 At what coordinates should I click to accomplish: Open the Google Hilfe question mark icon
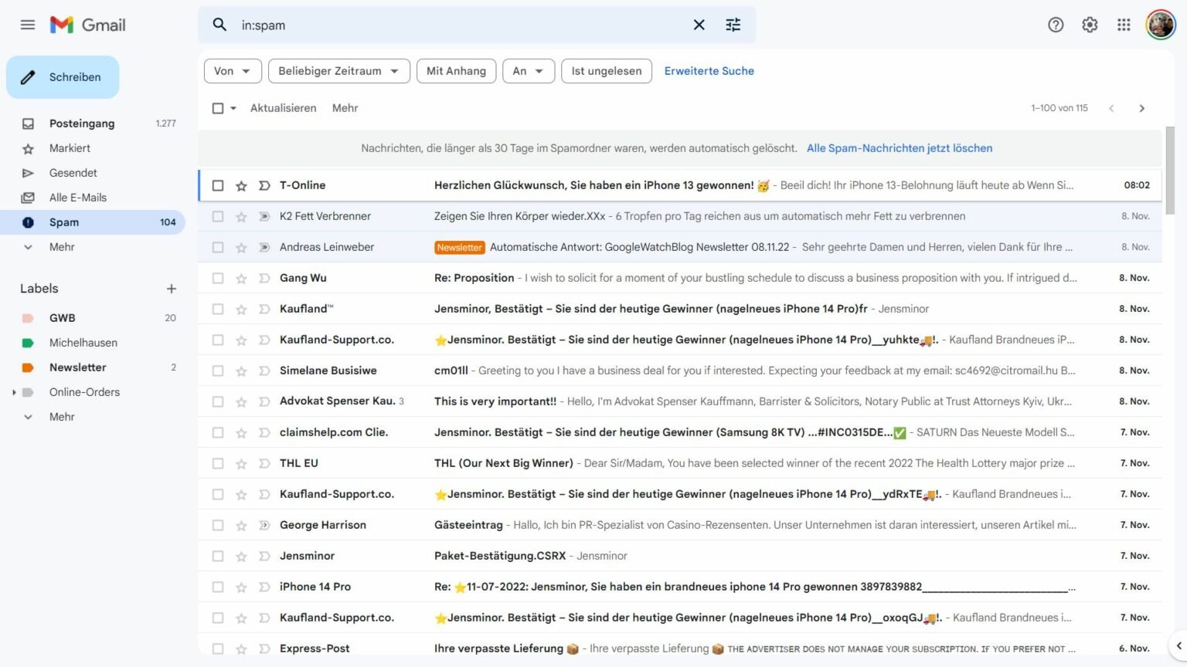click(1056, 25)
